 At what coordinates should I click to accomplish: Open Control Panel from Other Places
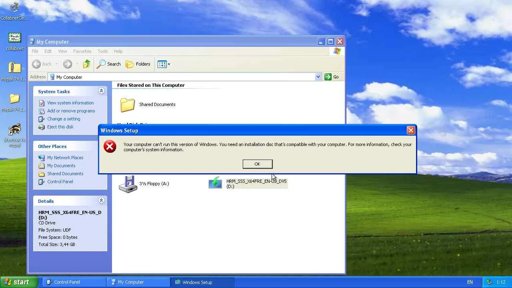(x=60, y=182)
